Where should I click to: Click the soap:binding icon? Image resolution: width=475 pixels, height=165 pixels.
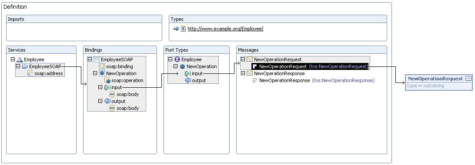[102, 66]
